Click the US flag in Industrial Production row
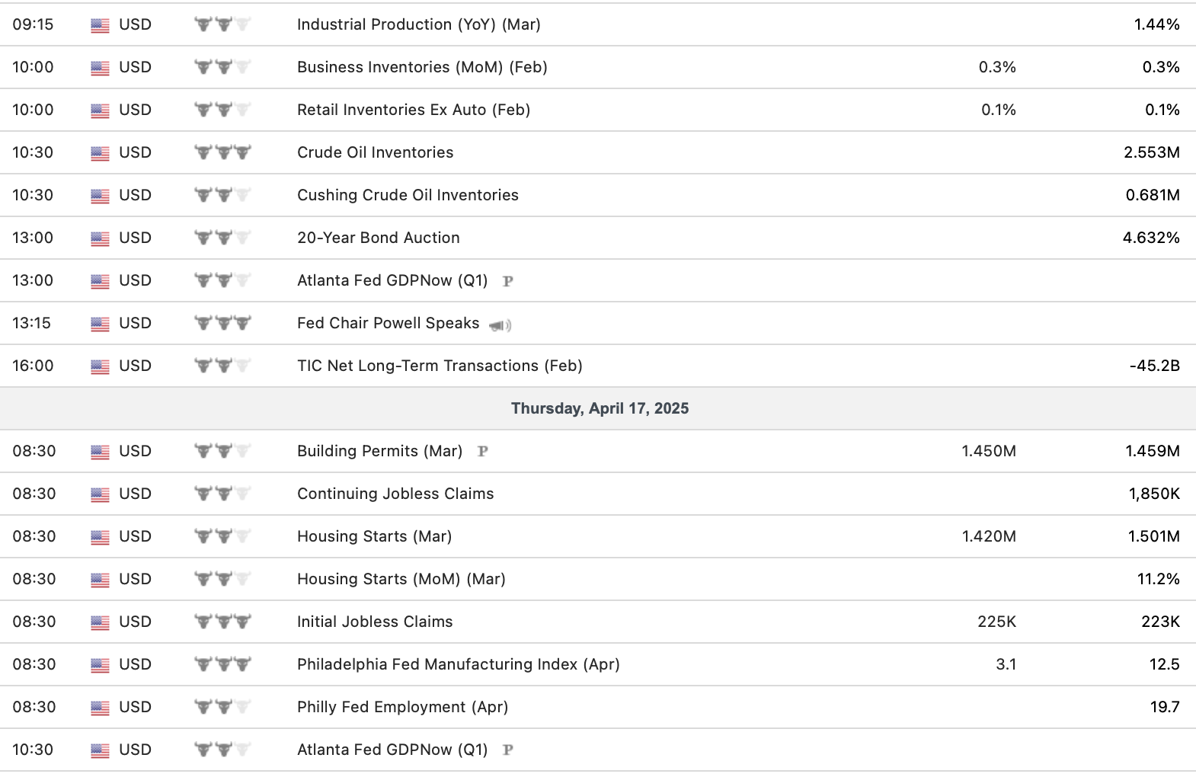Image resolution: width=1196 pixels, height=777 pixels. [100, 25]
